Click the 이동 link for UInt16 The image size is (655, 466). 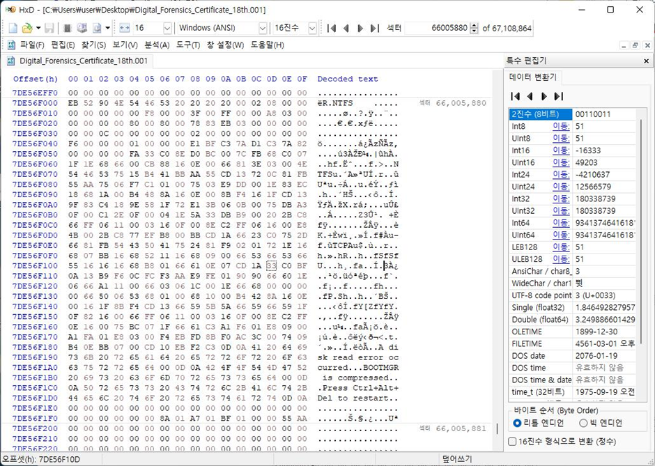pyautogui.click(x=561, y=163)
